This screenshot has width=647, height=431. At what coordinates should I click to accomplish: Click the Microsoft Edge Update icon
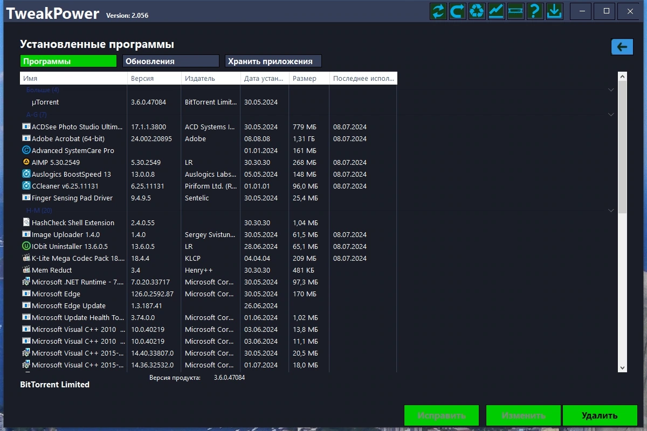[x=26, y=305]
